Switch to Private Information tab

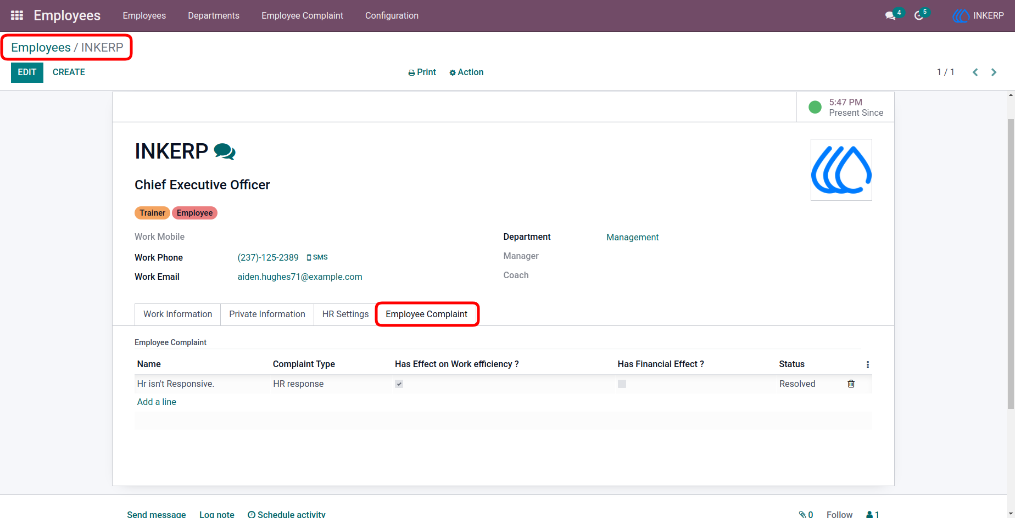267,314
